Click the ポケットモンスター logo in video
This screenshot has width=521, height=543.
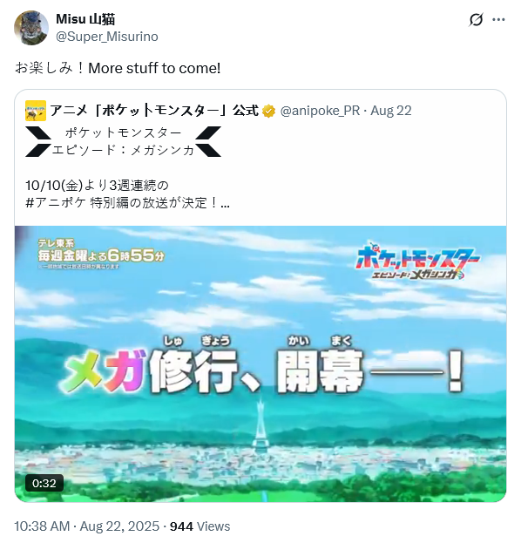[x=417, y=261]
